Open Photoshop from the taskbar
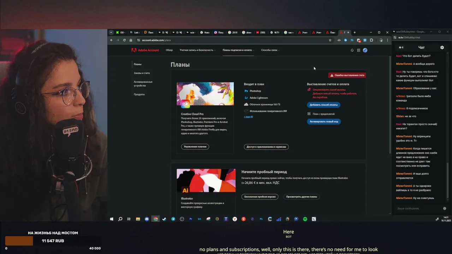 tap(261, 219)
